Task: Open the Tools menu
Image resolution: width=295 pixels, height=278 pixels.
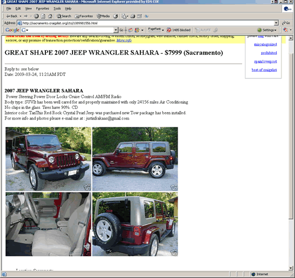Action: 57,8
